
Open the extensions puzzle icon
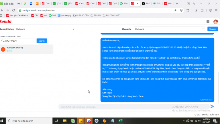click(x=188, y=10)
